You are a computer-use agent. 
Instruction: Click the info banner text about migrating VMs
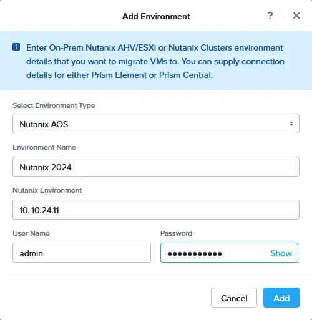[155, 61]
